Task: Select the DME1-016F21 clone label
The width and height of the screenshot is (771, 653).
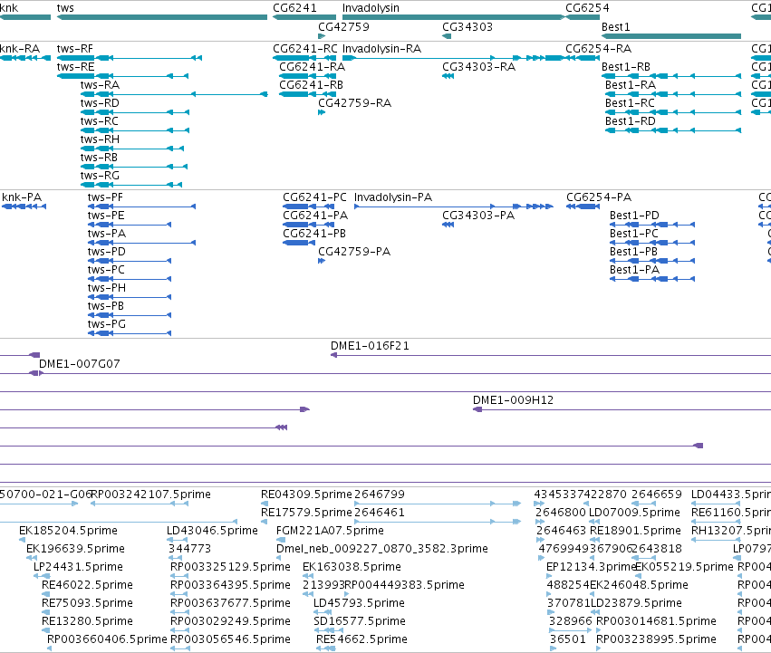Action: pyautogui.click(x=370, y=346)
